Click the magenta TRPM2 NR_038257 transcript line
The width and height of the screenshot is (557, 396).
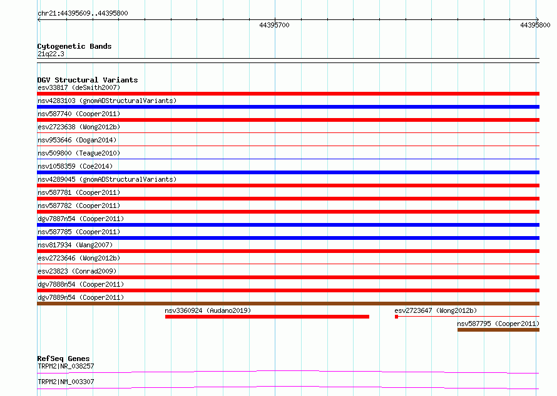click(288, 372)
